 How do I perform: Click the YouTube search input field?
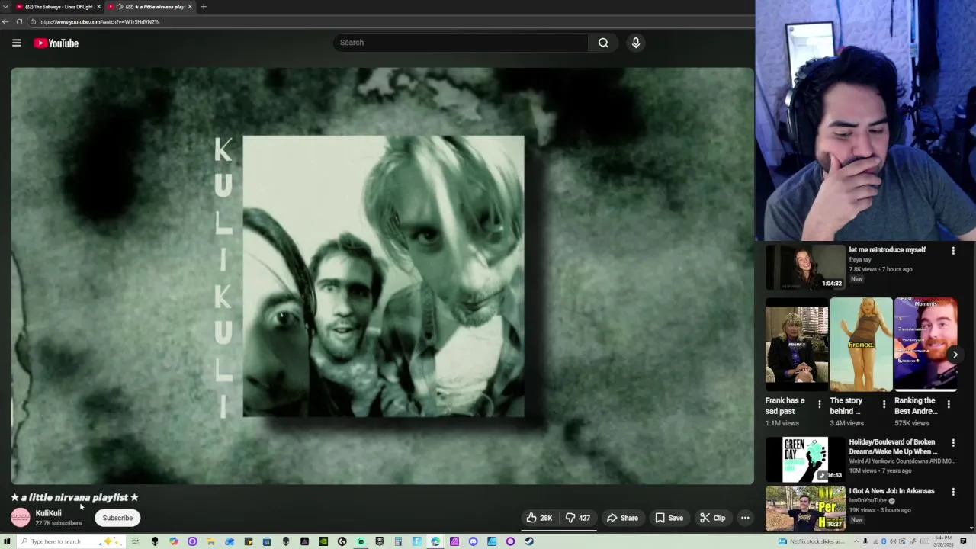click(x=460, y=43)
